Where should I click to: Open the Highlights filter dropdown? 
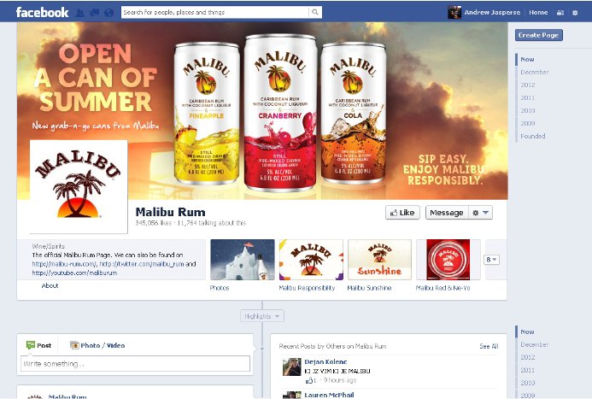point(262,316)
